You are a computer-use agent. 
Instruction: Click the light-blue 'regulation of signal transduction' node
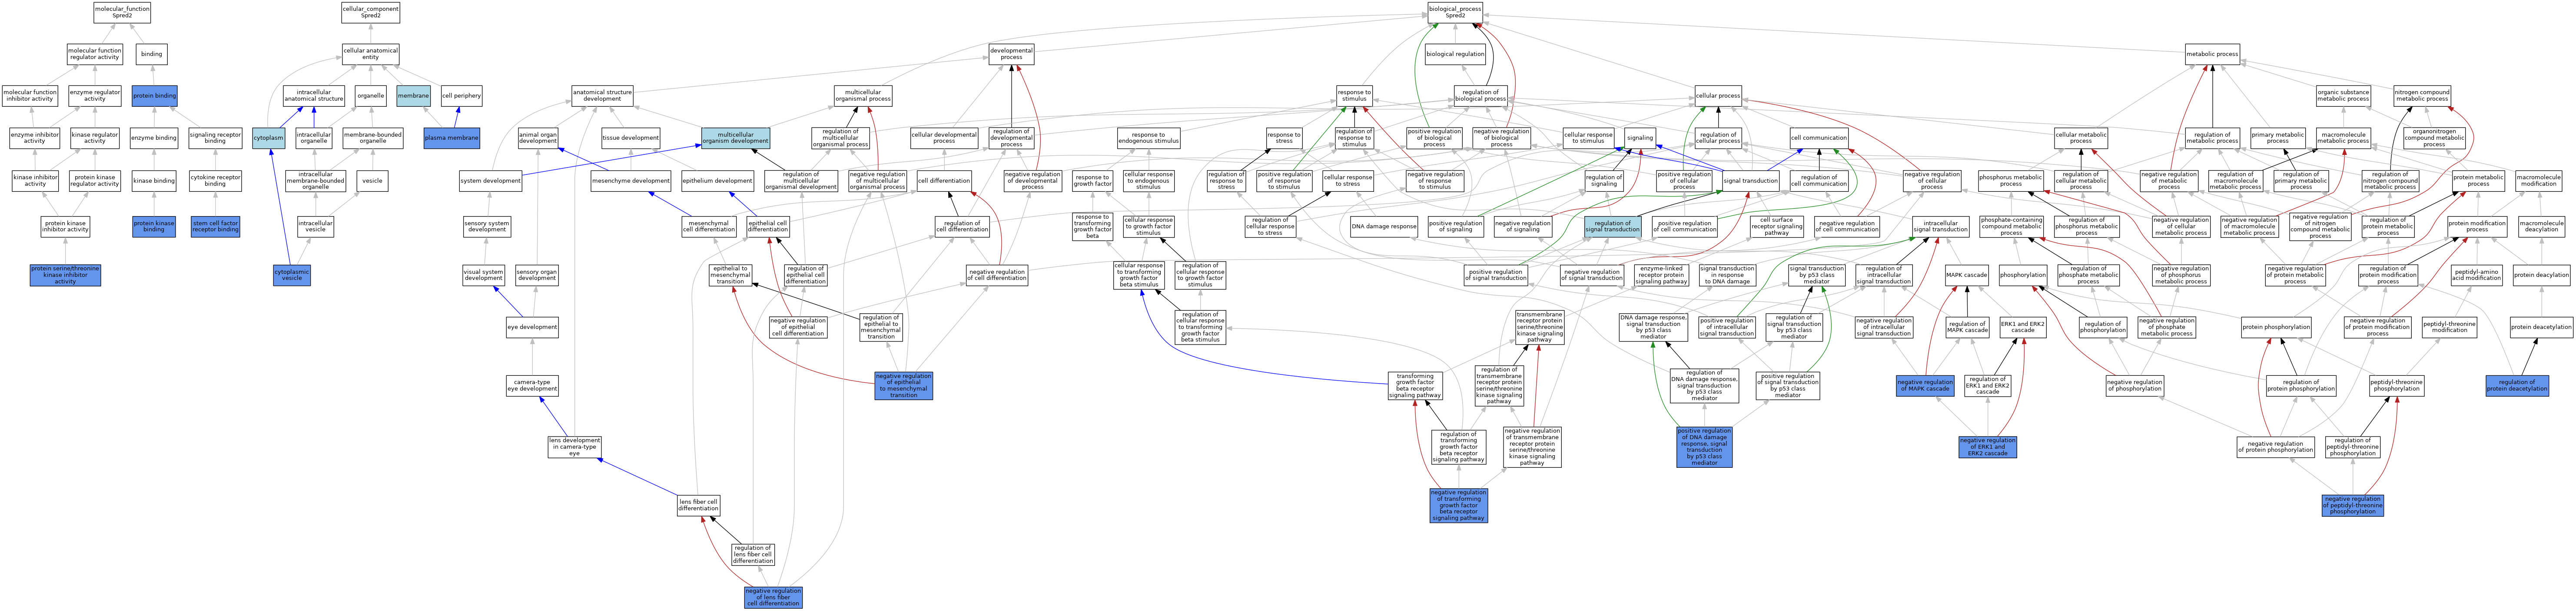tap(1612, 227)
